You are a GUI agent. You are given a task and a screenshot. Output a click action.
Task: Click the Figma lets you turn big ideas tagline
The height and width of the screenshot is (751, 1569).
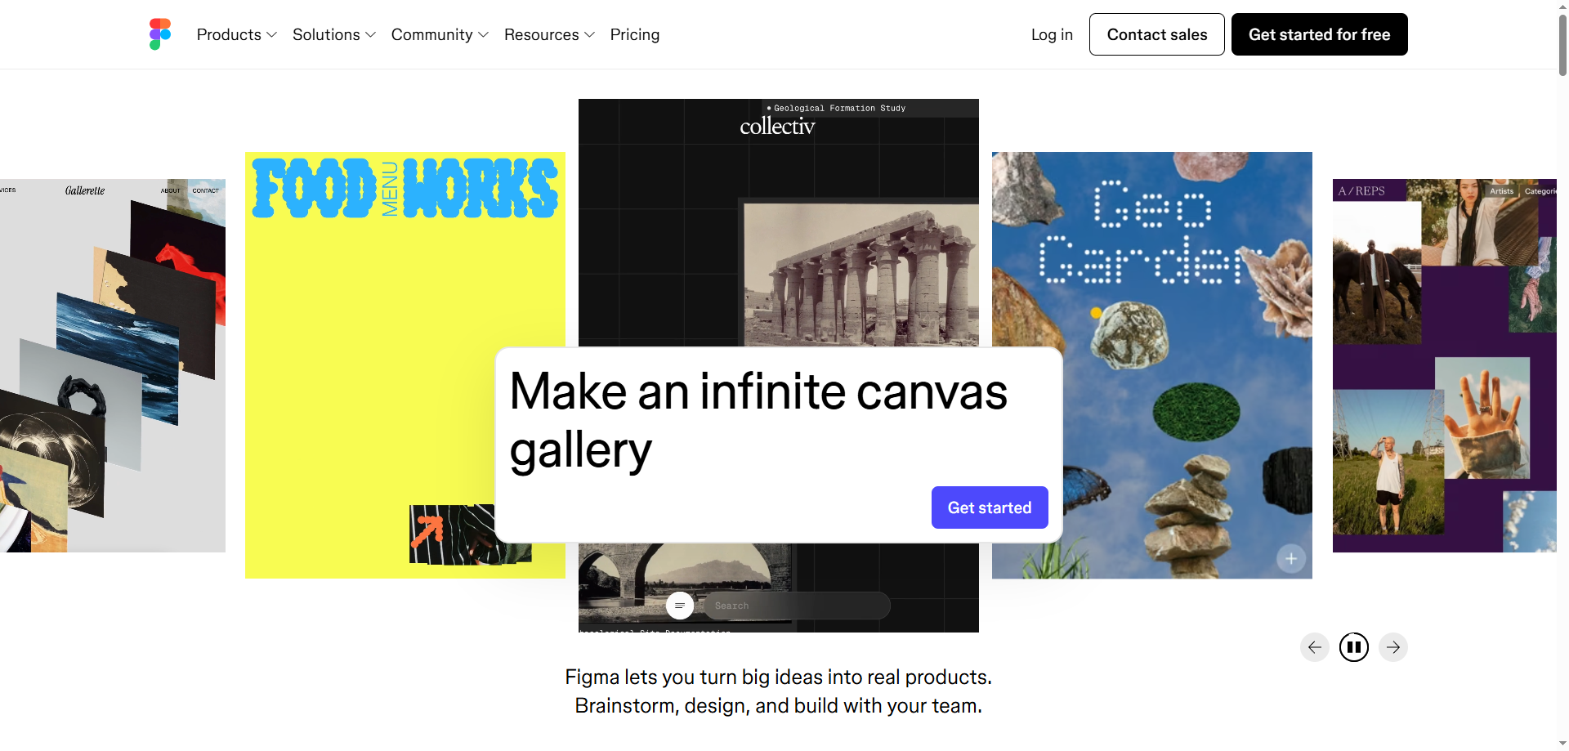point(778,691)
